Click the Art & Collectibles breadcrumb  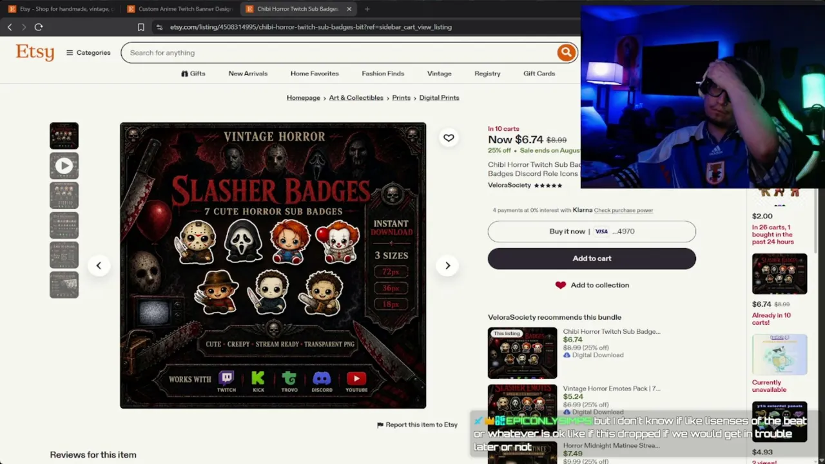point(356,98)
